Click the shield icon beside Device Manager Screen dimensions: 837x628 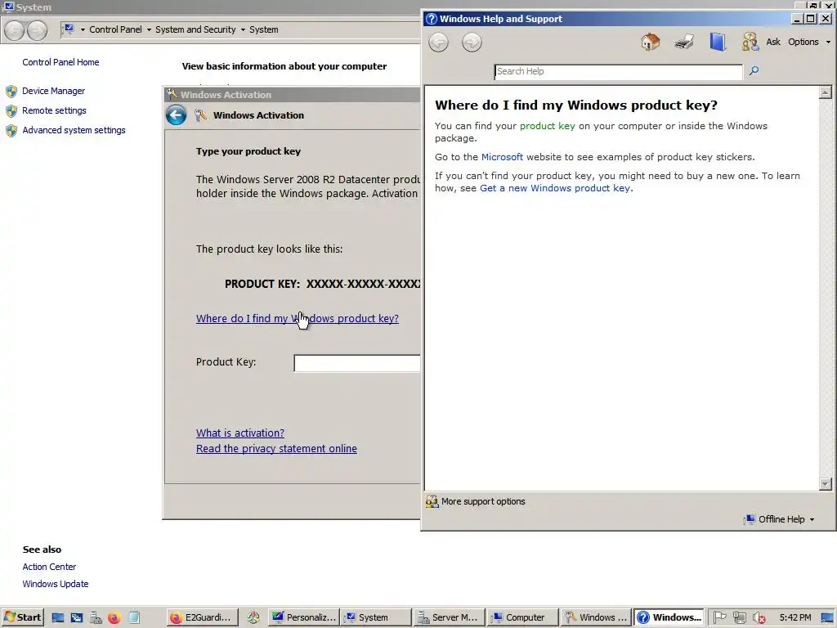pos(11,92)
